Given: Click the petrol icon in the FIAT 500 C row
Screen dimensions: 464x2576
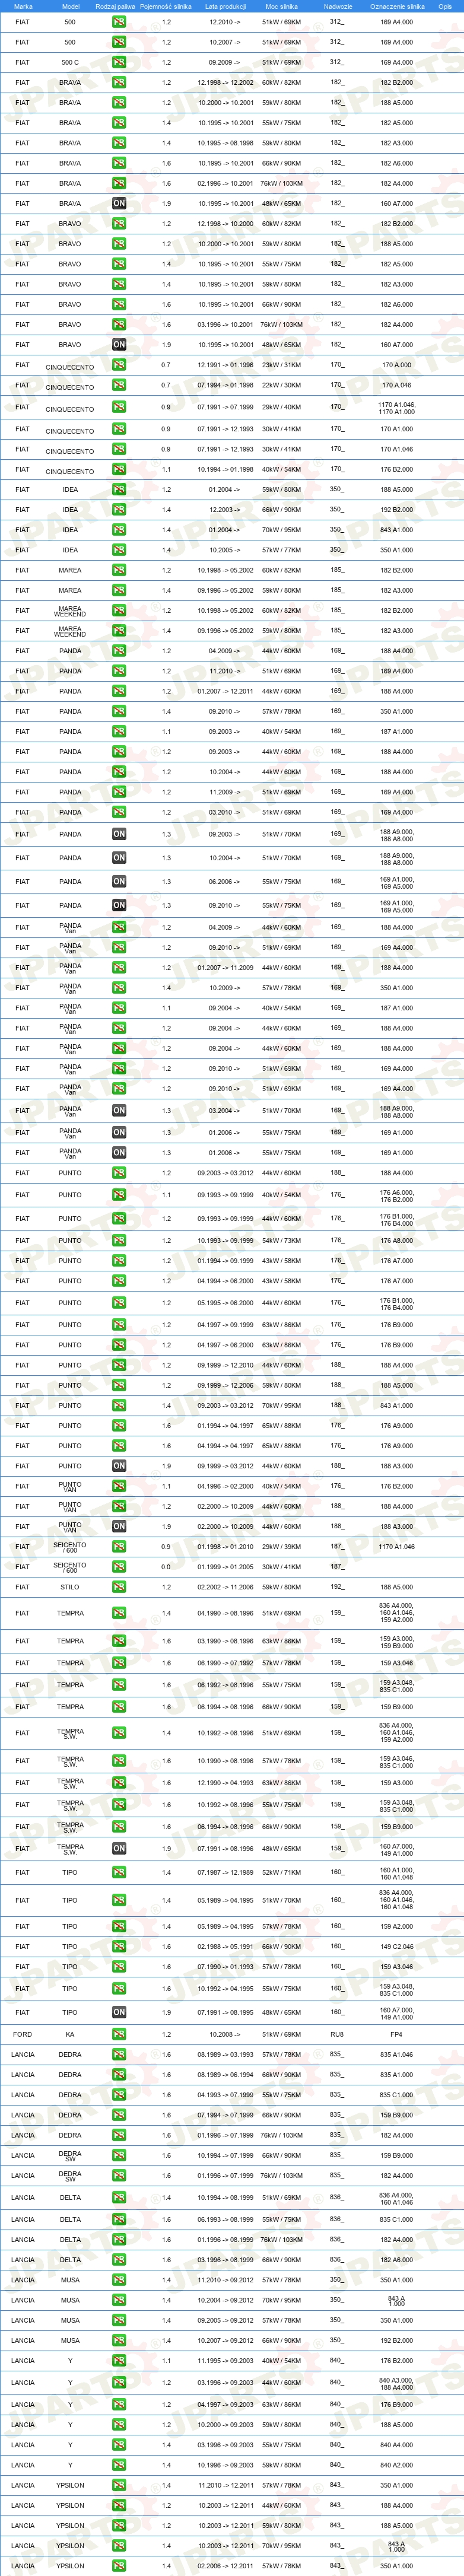Looking at the screenshot, I should click(119, 62).
